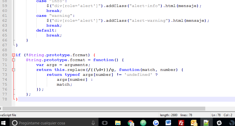Click 'args[number] :' on line 74

pos(75,80)
